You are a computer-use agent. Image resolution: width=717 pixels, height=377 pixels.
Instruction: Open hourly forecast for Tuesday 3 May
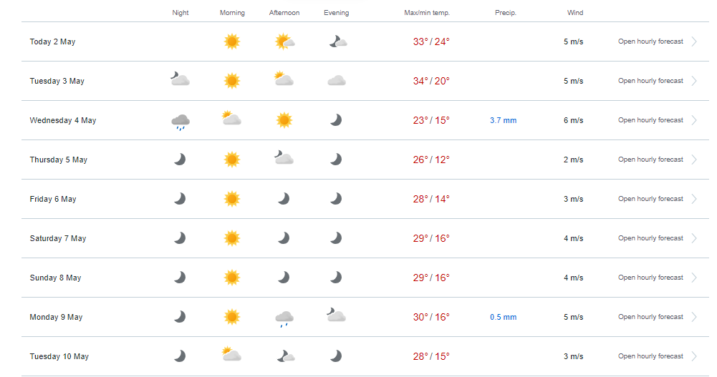click(x=650, y=81)
